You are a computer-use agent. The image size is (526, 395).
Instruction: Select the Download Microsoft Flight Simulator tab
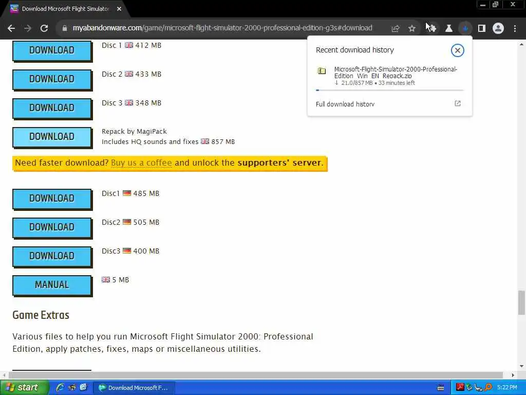point(65,9)
